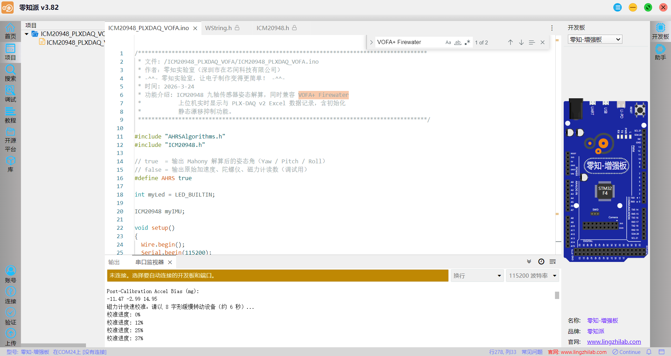This screenshot has width=671, height=356.
Task: Click find in selection icon
Action: (532, 42)
